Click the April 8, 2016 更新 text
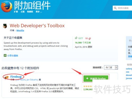 point(83,47)
